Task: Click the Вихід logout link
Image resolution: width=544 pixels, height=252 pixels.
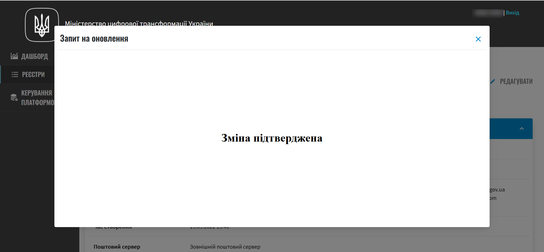Action: coord(512,13)
